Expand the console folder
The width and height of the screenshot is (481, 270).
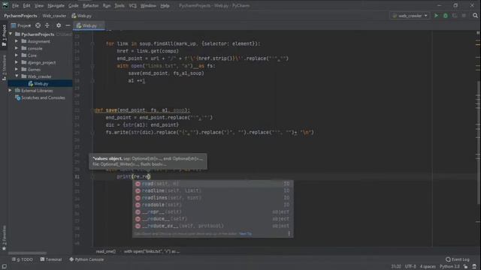coord(17,48)
